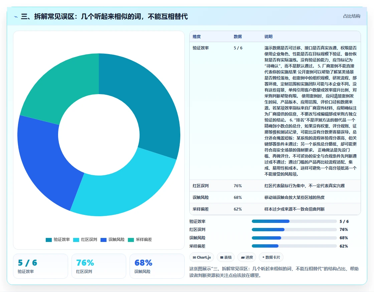The image size is (374, 292).
Task: Click the long 验证效率 description paragraph
Action: click(311, 111)
